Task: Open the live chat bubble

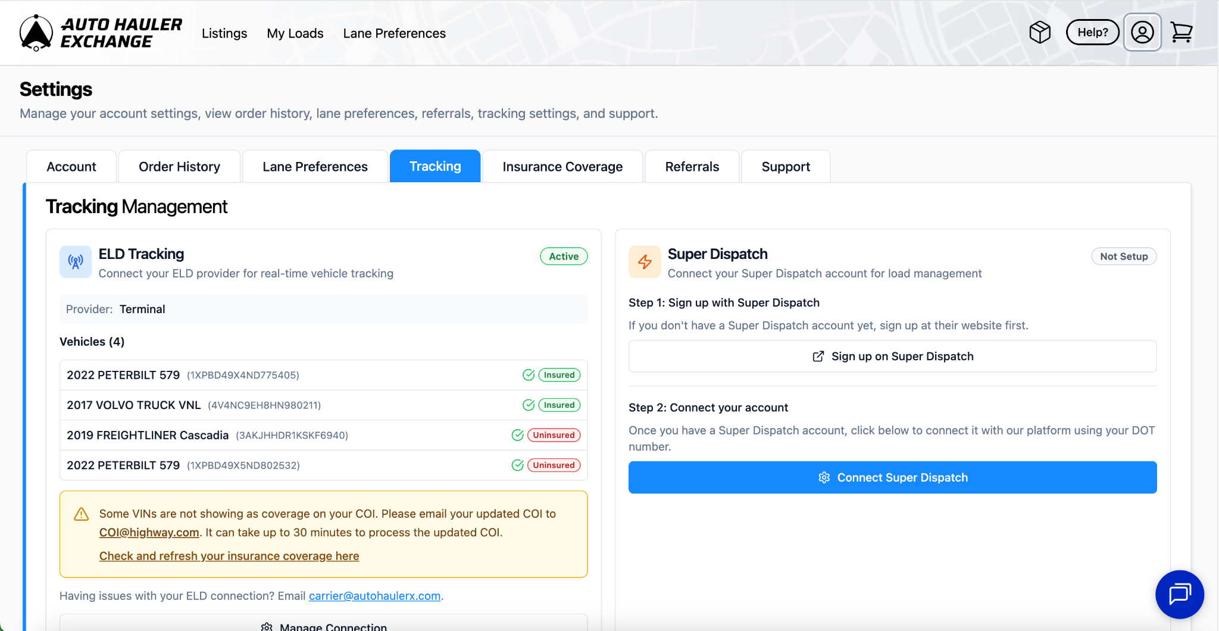Action: (x=1179, y=594)
